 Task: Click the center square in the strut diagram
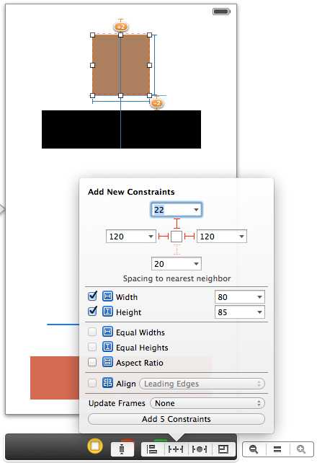pyautogui.click(x=177, y=237)
